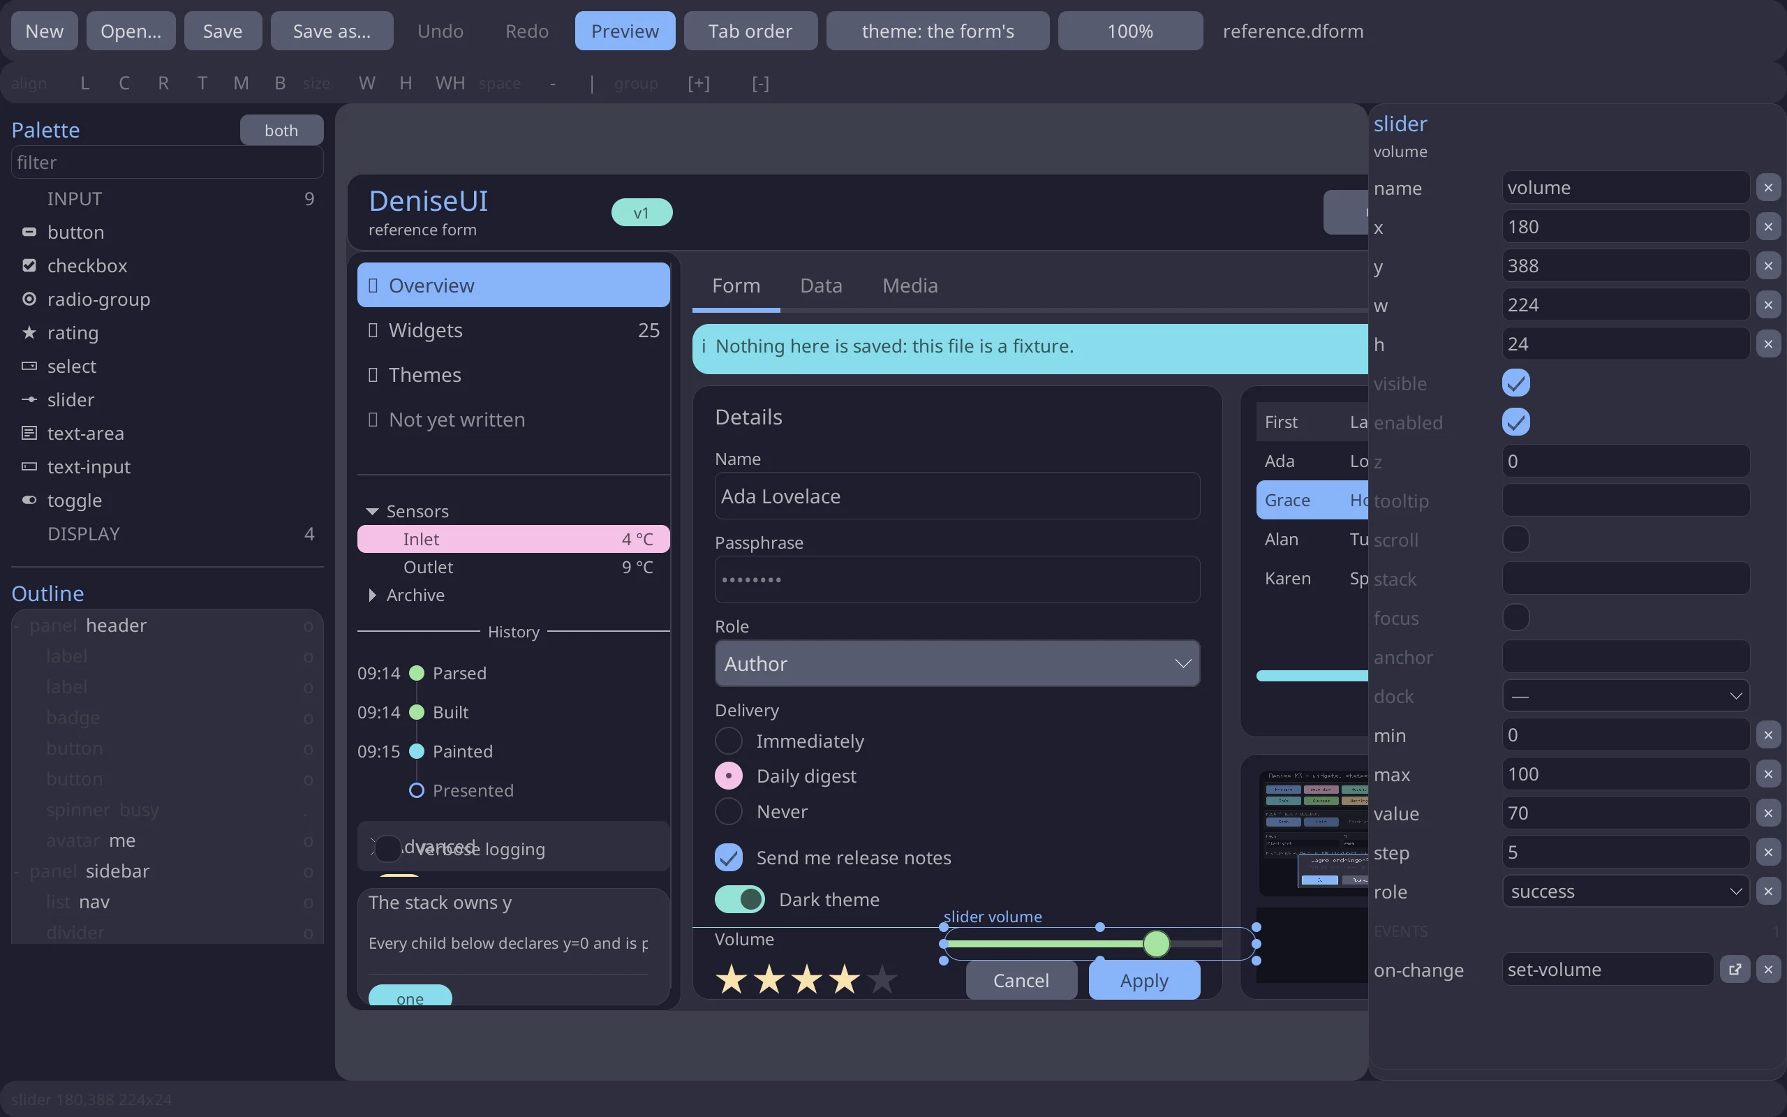The image size is (1787, 1117).
Task: Click the rating star icon in the Palette
Action: 29,332
